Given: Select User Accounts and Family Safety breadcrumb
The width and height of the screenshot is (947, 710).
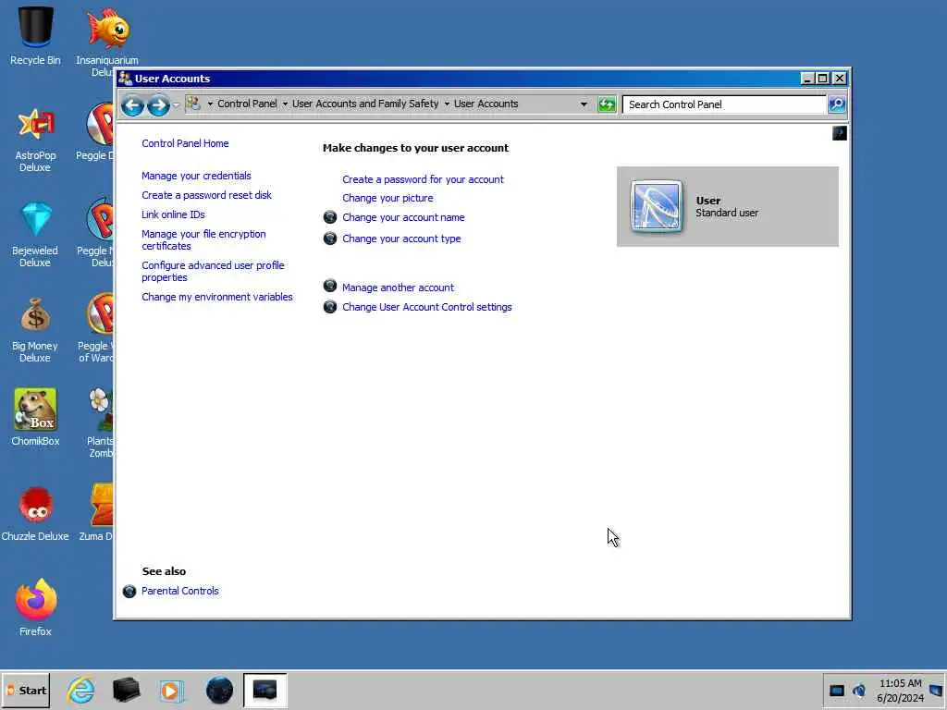Looking at the screenshot, I should point(365,104).
